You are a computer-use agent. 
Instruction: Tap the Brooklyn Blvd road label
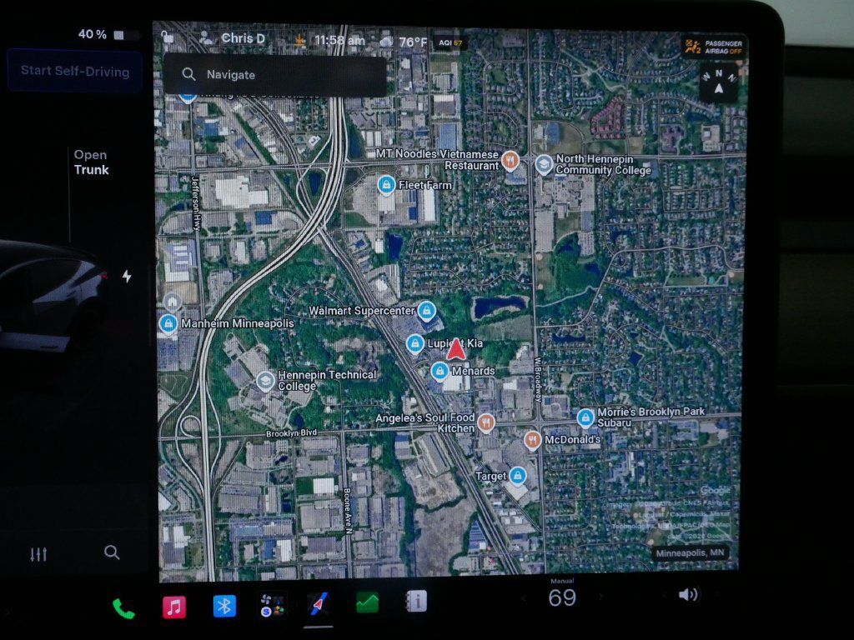291,433
